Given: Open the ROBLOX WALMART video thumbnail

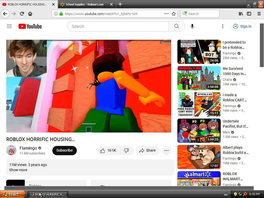Looking at the screenshot, I should coord(199,178).
